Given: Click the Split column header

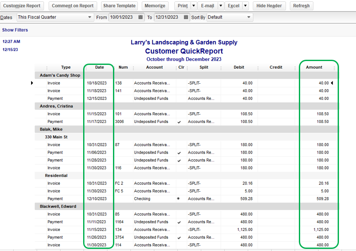Looking at the screenshot, I should 204,67.
